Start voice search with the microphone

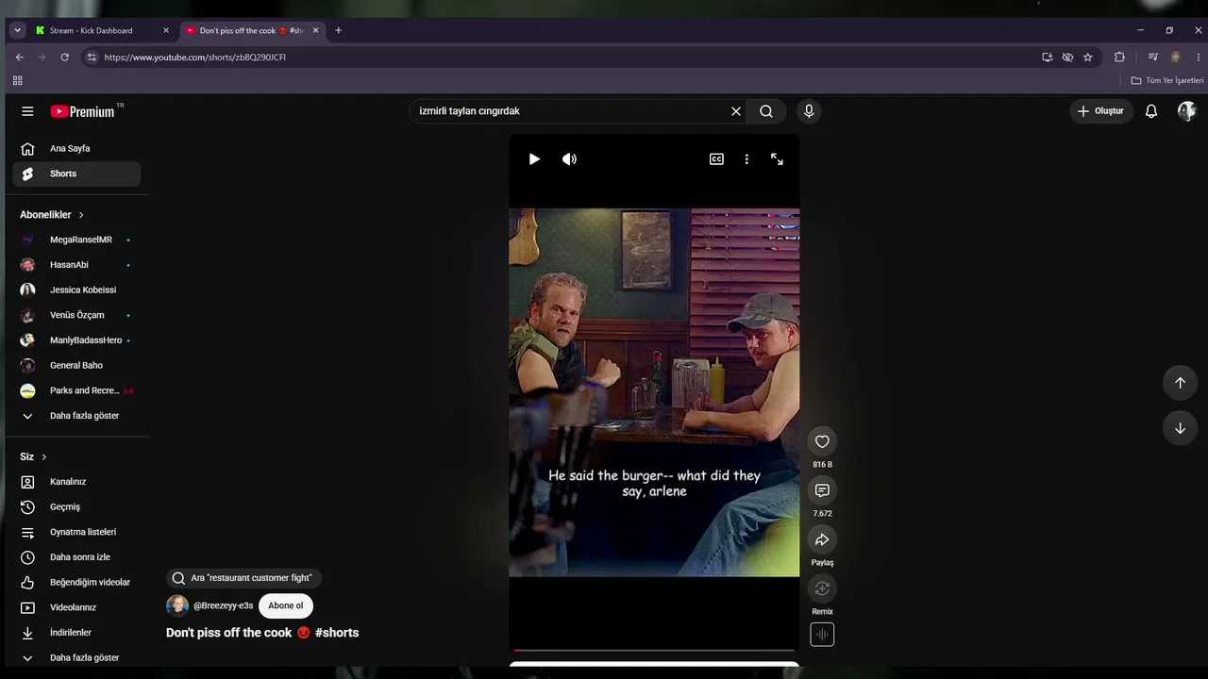pyautogui.click(x=809, y=111)
